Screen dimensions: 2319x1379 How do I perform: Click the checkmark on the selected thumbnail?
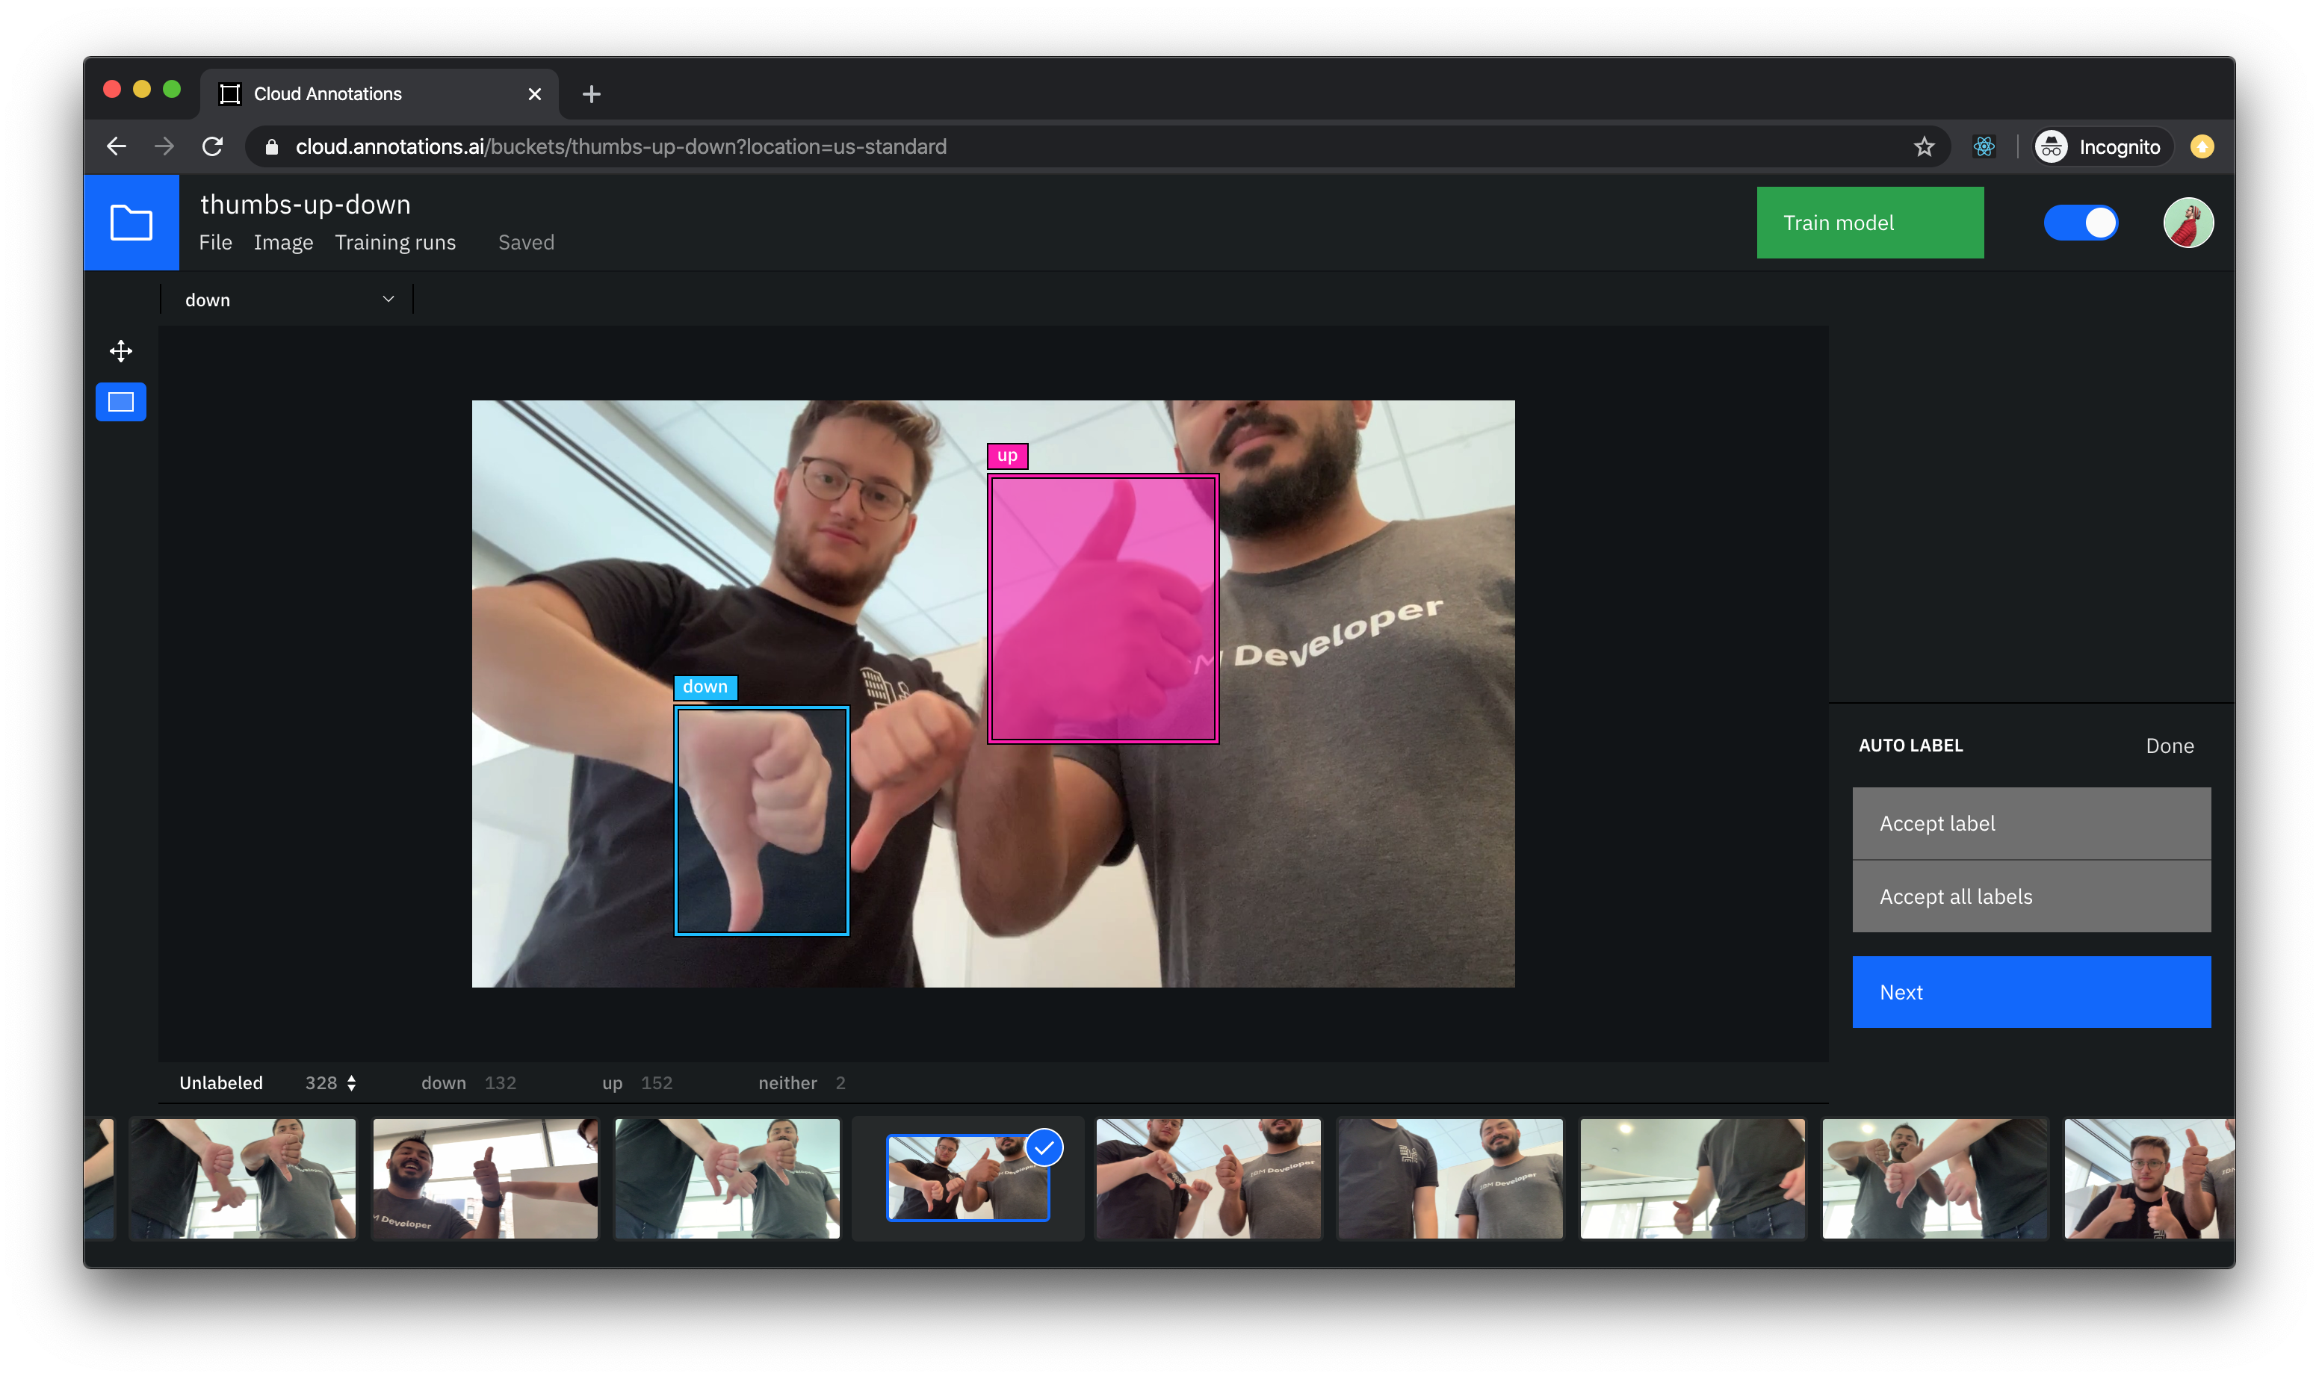pyautogui.click(x=1044, y=1147)
